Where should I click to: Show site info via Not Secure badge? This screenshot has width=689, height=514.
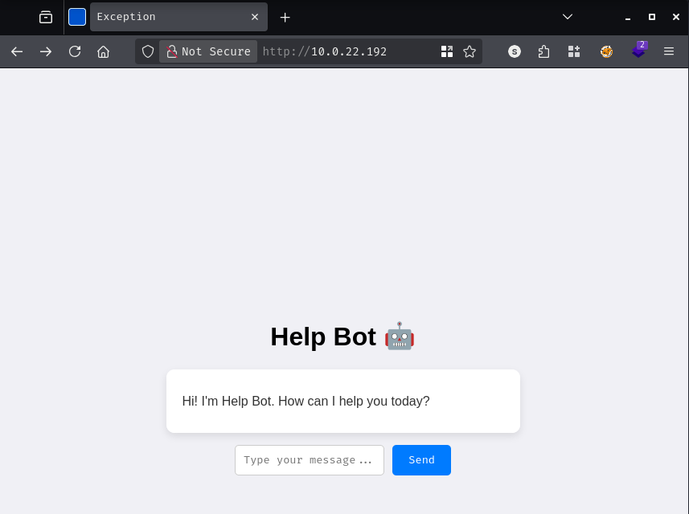[x=208, y=51]
